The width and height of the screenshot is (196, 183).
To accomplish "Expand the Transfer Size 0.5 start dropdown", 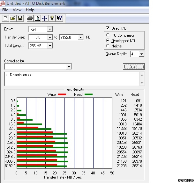I will (50, 38).
